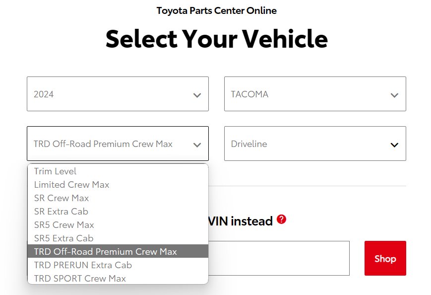Click the red Shop button
Viewport: 431px width, 295px height.
385,258
